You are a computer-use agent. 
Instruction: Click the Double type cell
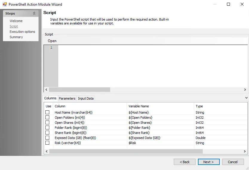tap(221, 138)
